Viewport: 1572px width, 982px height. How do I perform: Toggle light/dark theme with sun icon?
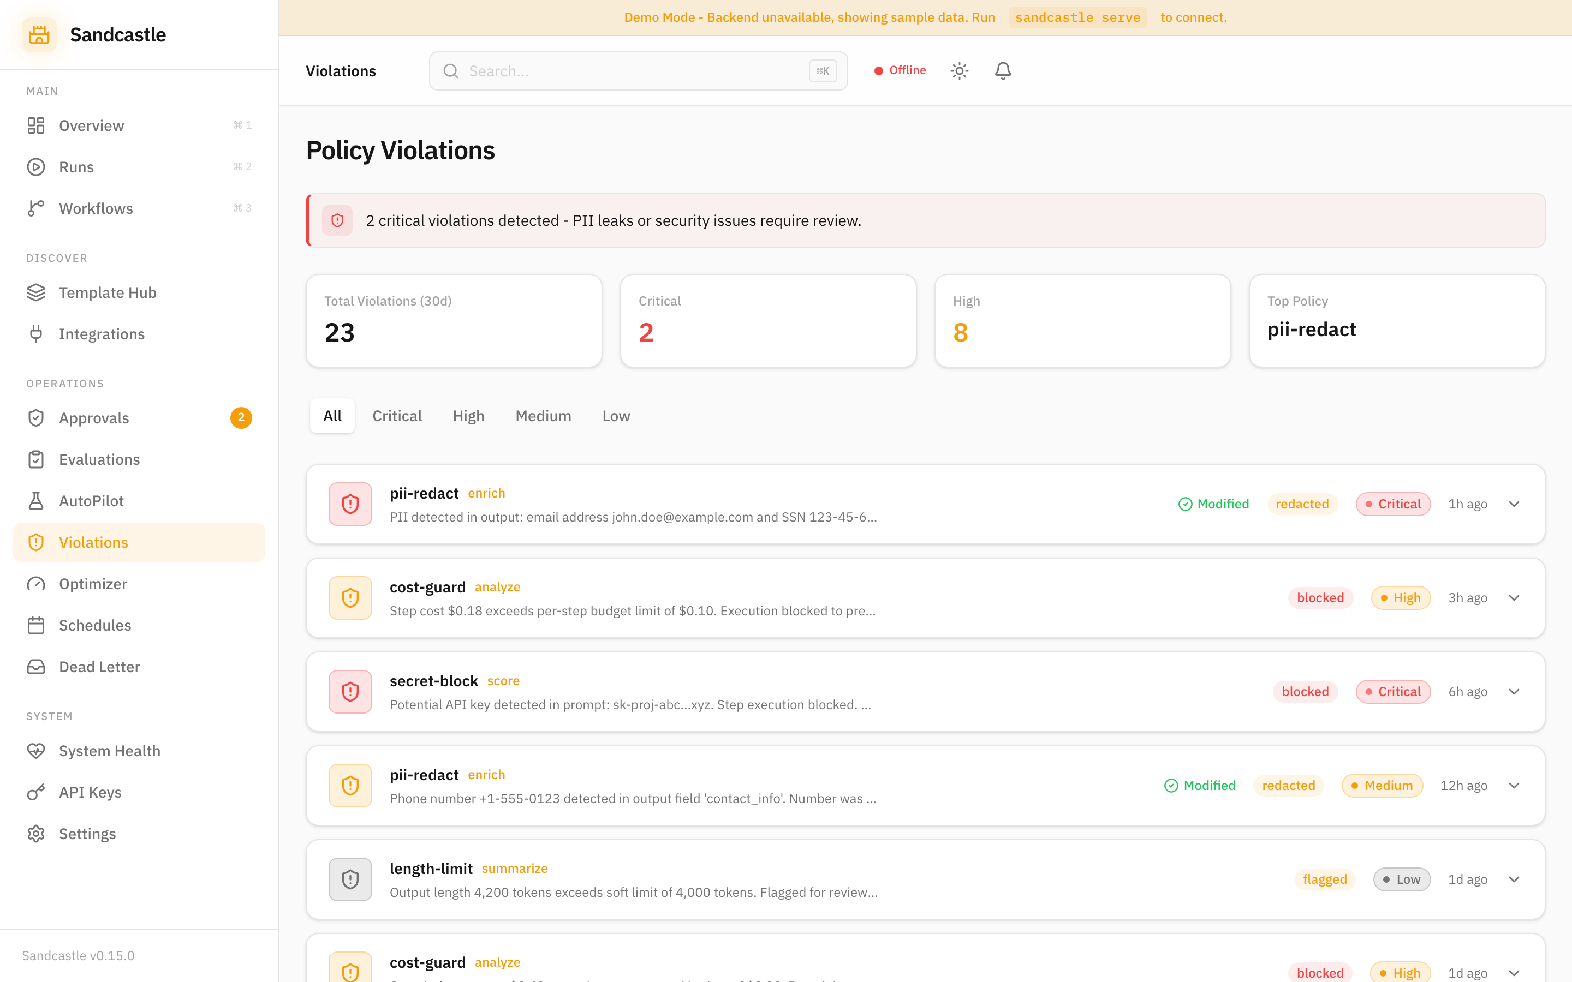click(x=960, y=70)
